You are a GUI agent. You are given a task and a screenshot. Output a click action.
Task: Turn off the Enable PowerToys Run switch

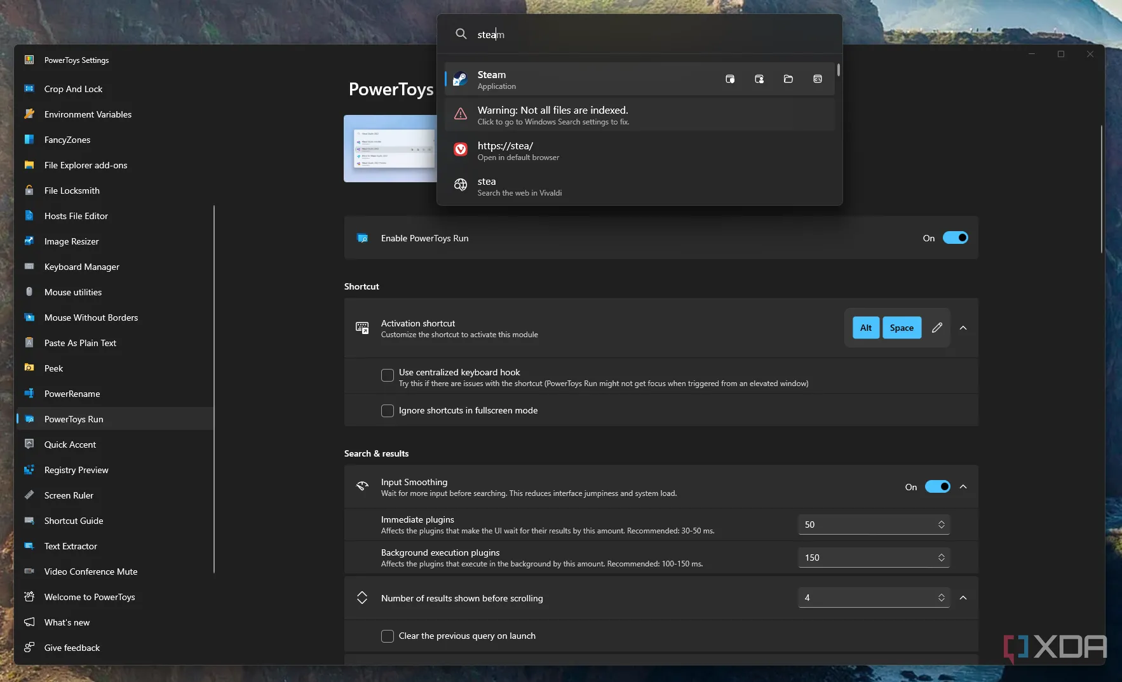click(955, 237)
